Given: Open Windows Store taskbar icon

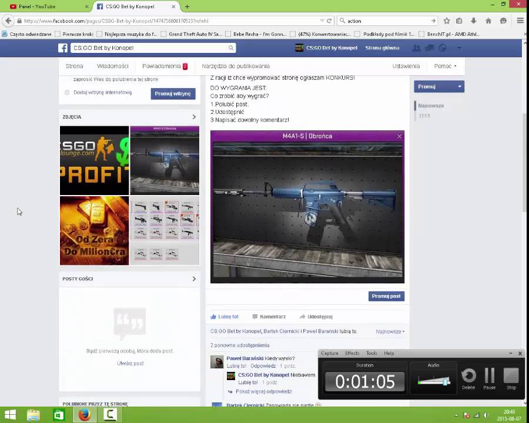Looking at the screenshot, I should (59, 415).
